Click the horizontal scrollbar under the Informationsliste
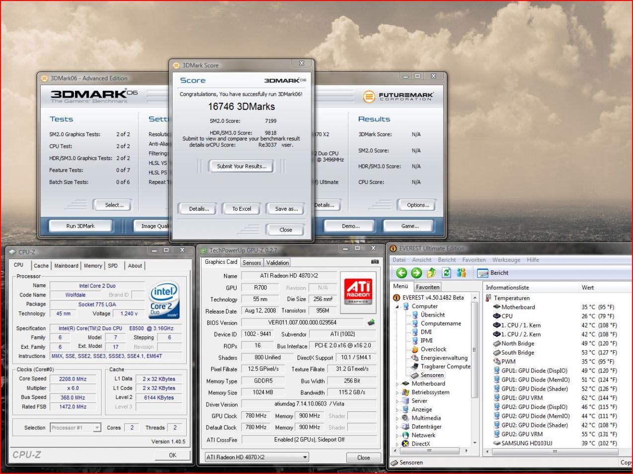The height and width of the screenshot is (474, 633). pos(554,452)
